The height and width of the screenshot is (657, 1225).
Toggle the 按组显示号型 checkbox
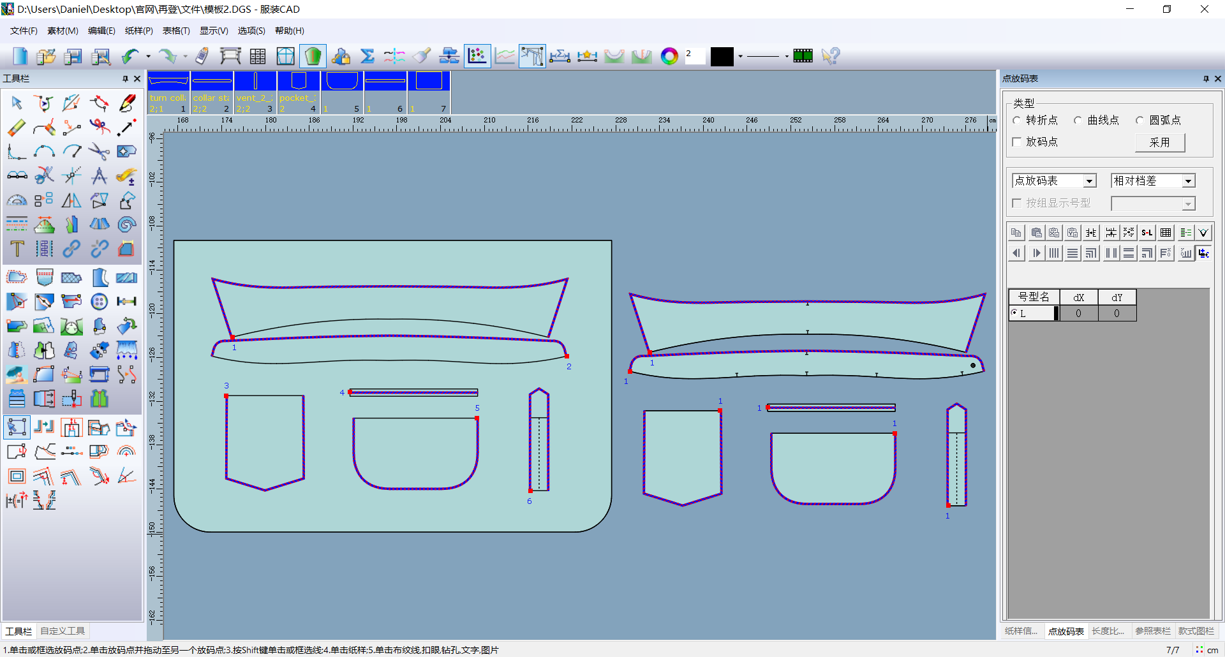point(1017,203)
